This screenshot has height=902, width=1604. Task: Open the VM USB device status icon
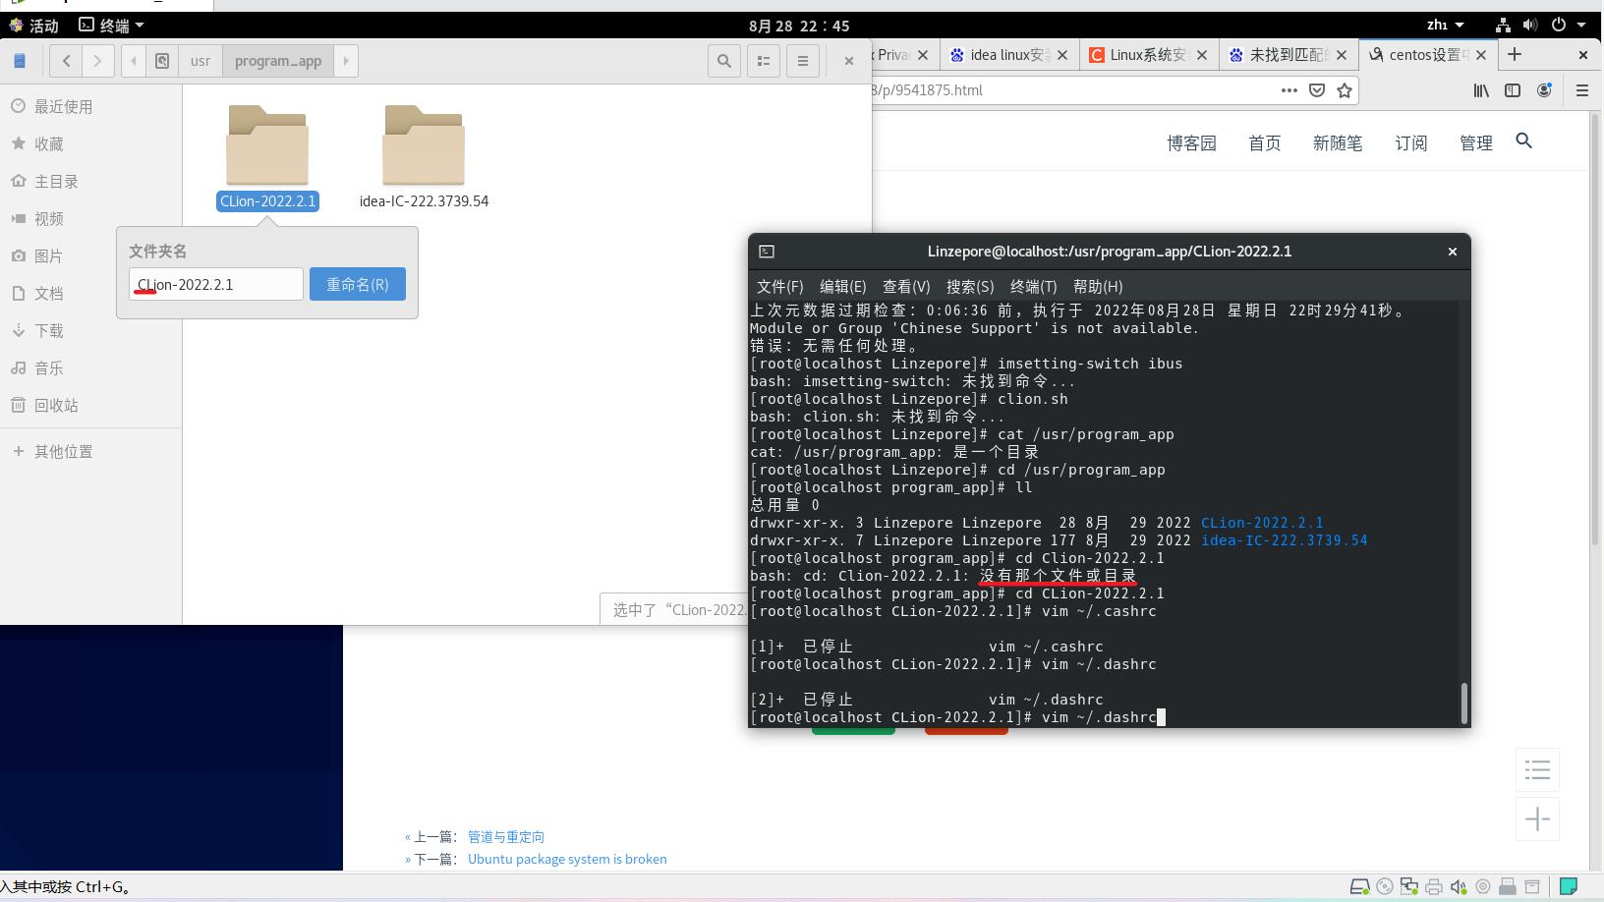[1508, 887]
